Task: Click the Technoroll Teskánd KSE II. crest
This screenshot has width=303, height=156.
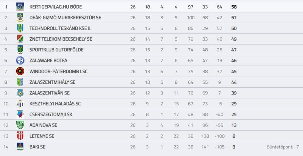Action: click(20, 28)
